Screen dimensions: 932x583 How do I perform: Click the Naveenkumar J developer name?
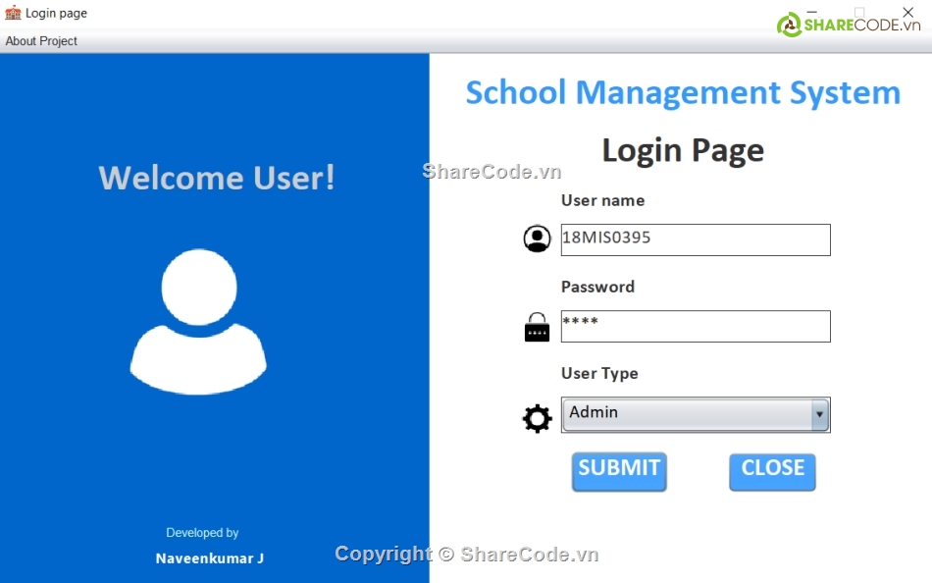tap(210, 558)
